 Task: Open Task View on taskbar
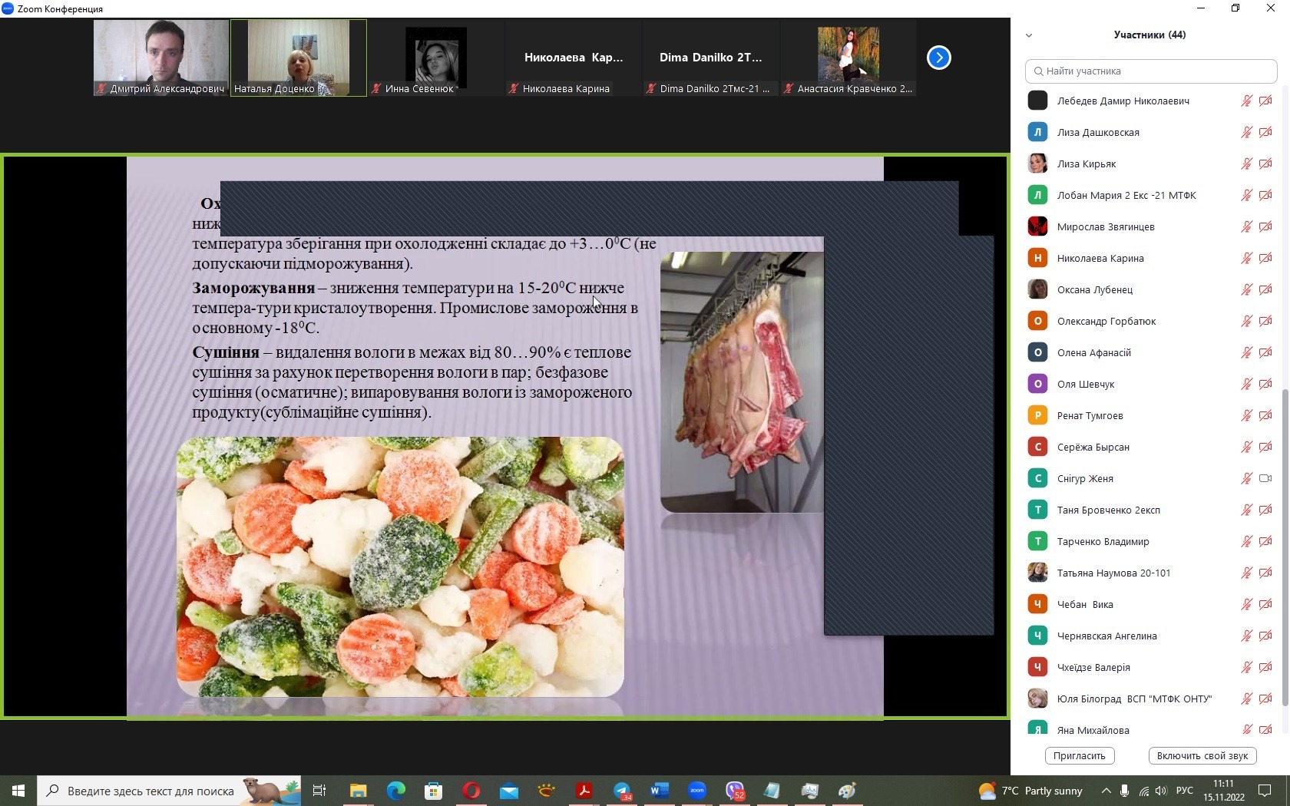(x=320, y=791)
